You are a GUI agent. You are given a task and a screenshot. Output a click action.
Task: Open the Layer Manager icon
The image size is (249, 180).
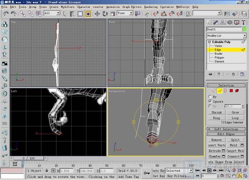(244, 14)
